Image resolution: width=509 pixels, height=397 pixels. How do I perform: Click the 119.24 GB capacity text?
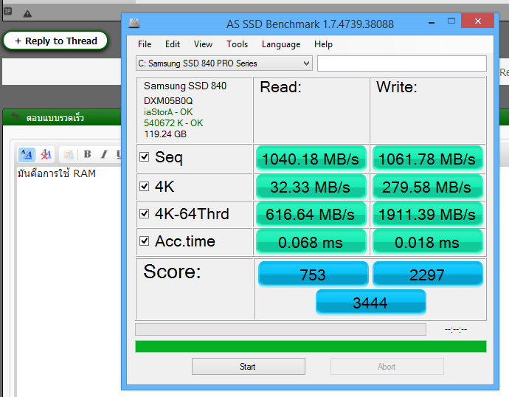165,134
